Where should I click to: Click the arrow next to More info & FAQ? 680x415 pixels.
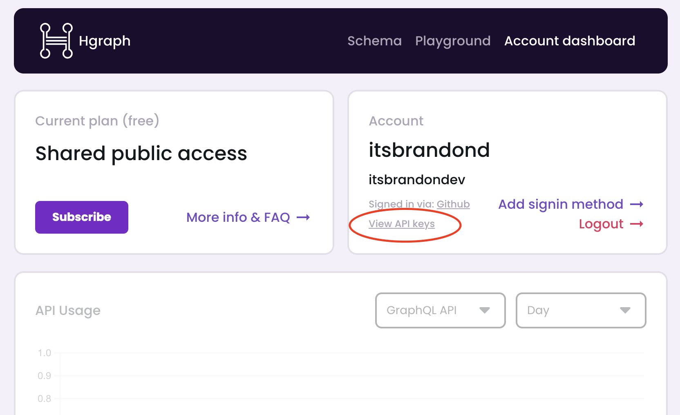click(304, 217)
